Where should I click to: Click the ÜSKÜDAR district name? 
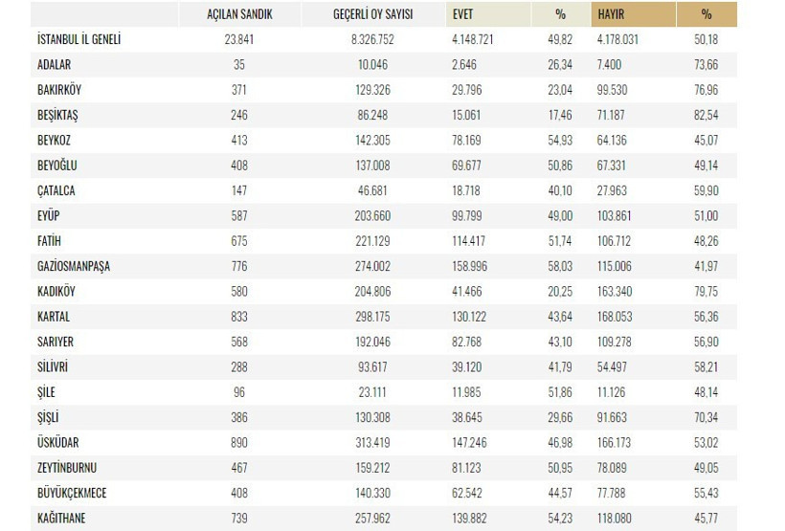57,442
